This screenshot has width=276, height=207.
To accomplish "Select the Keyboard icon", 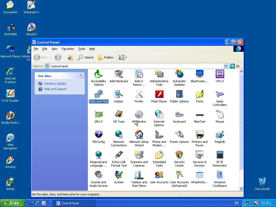I will point(179,116).
